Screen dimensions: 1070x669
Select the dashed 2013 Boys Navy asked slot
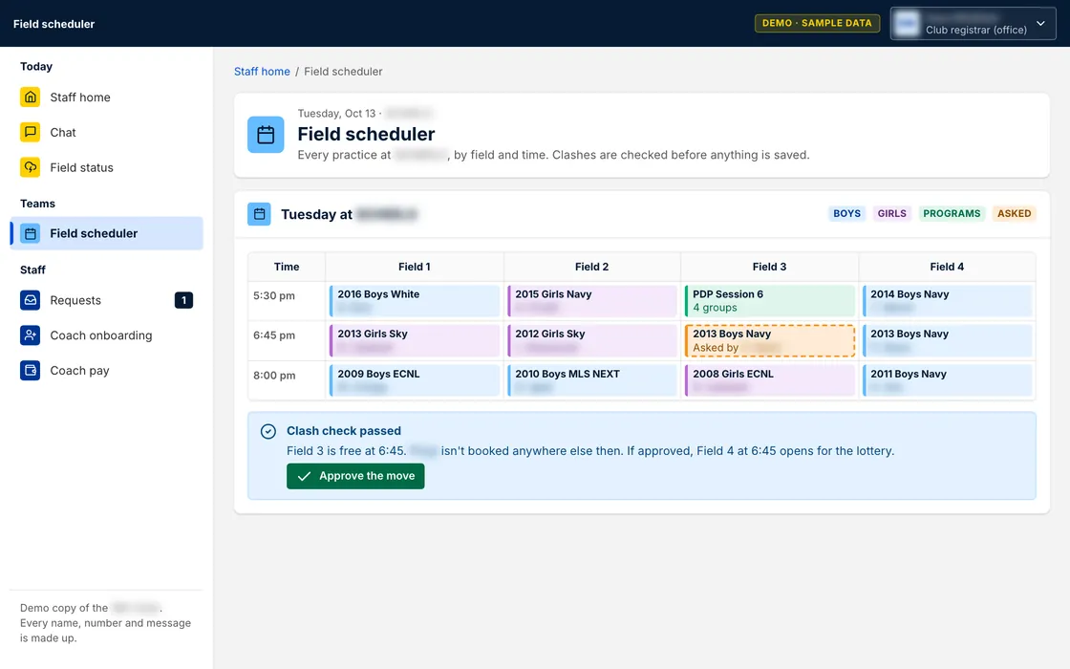click(x=770, y=340)
